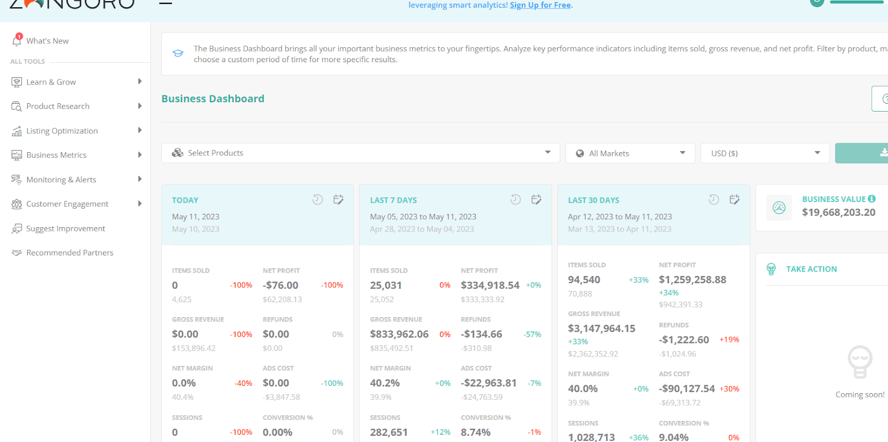The height and width of the screenshot is (442, 888).
Task: Click the history clock icon in LAST 30 DAYS card
Action: [x=714, y=199]
